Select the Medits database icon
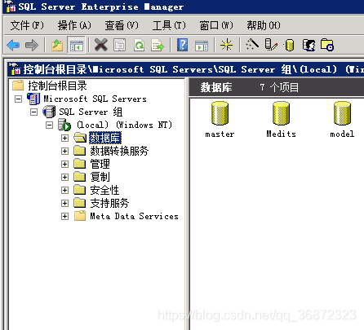This screenshot has width=364, height=330. pos(281,113)
